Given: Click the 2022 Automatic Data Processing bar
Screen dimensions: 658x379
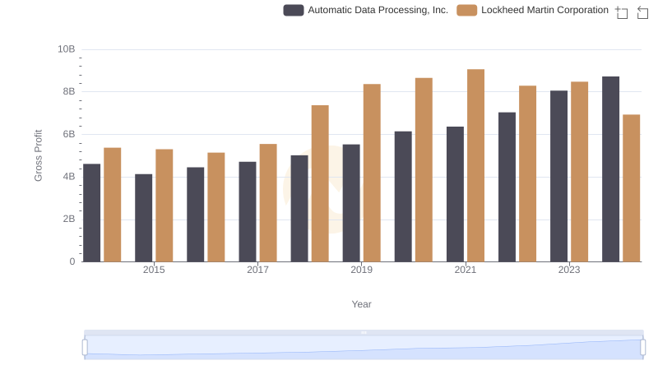Looking at the screenshot, I should click(507, 187).
